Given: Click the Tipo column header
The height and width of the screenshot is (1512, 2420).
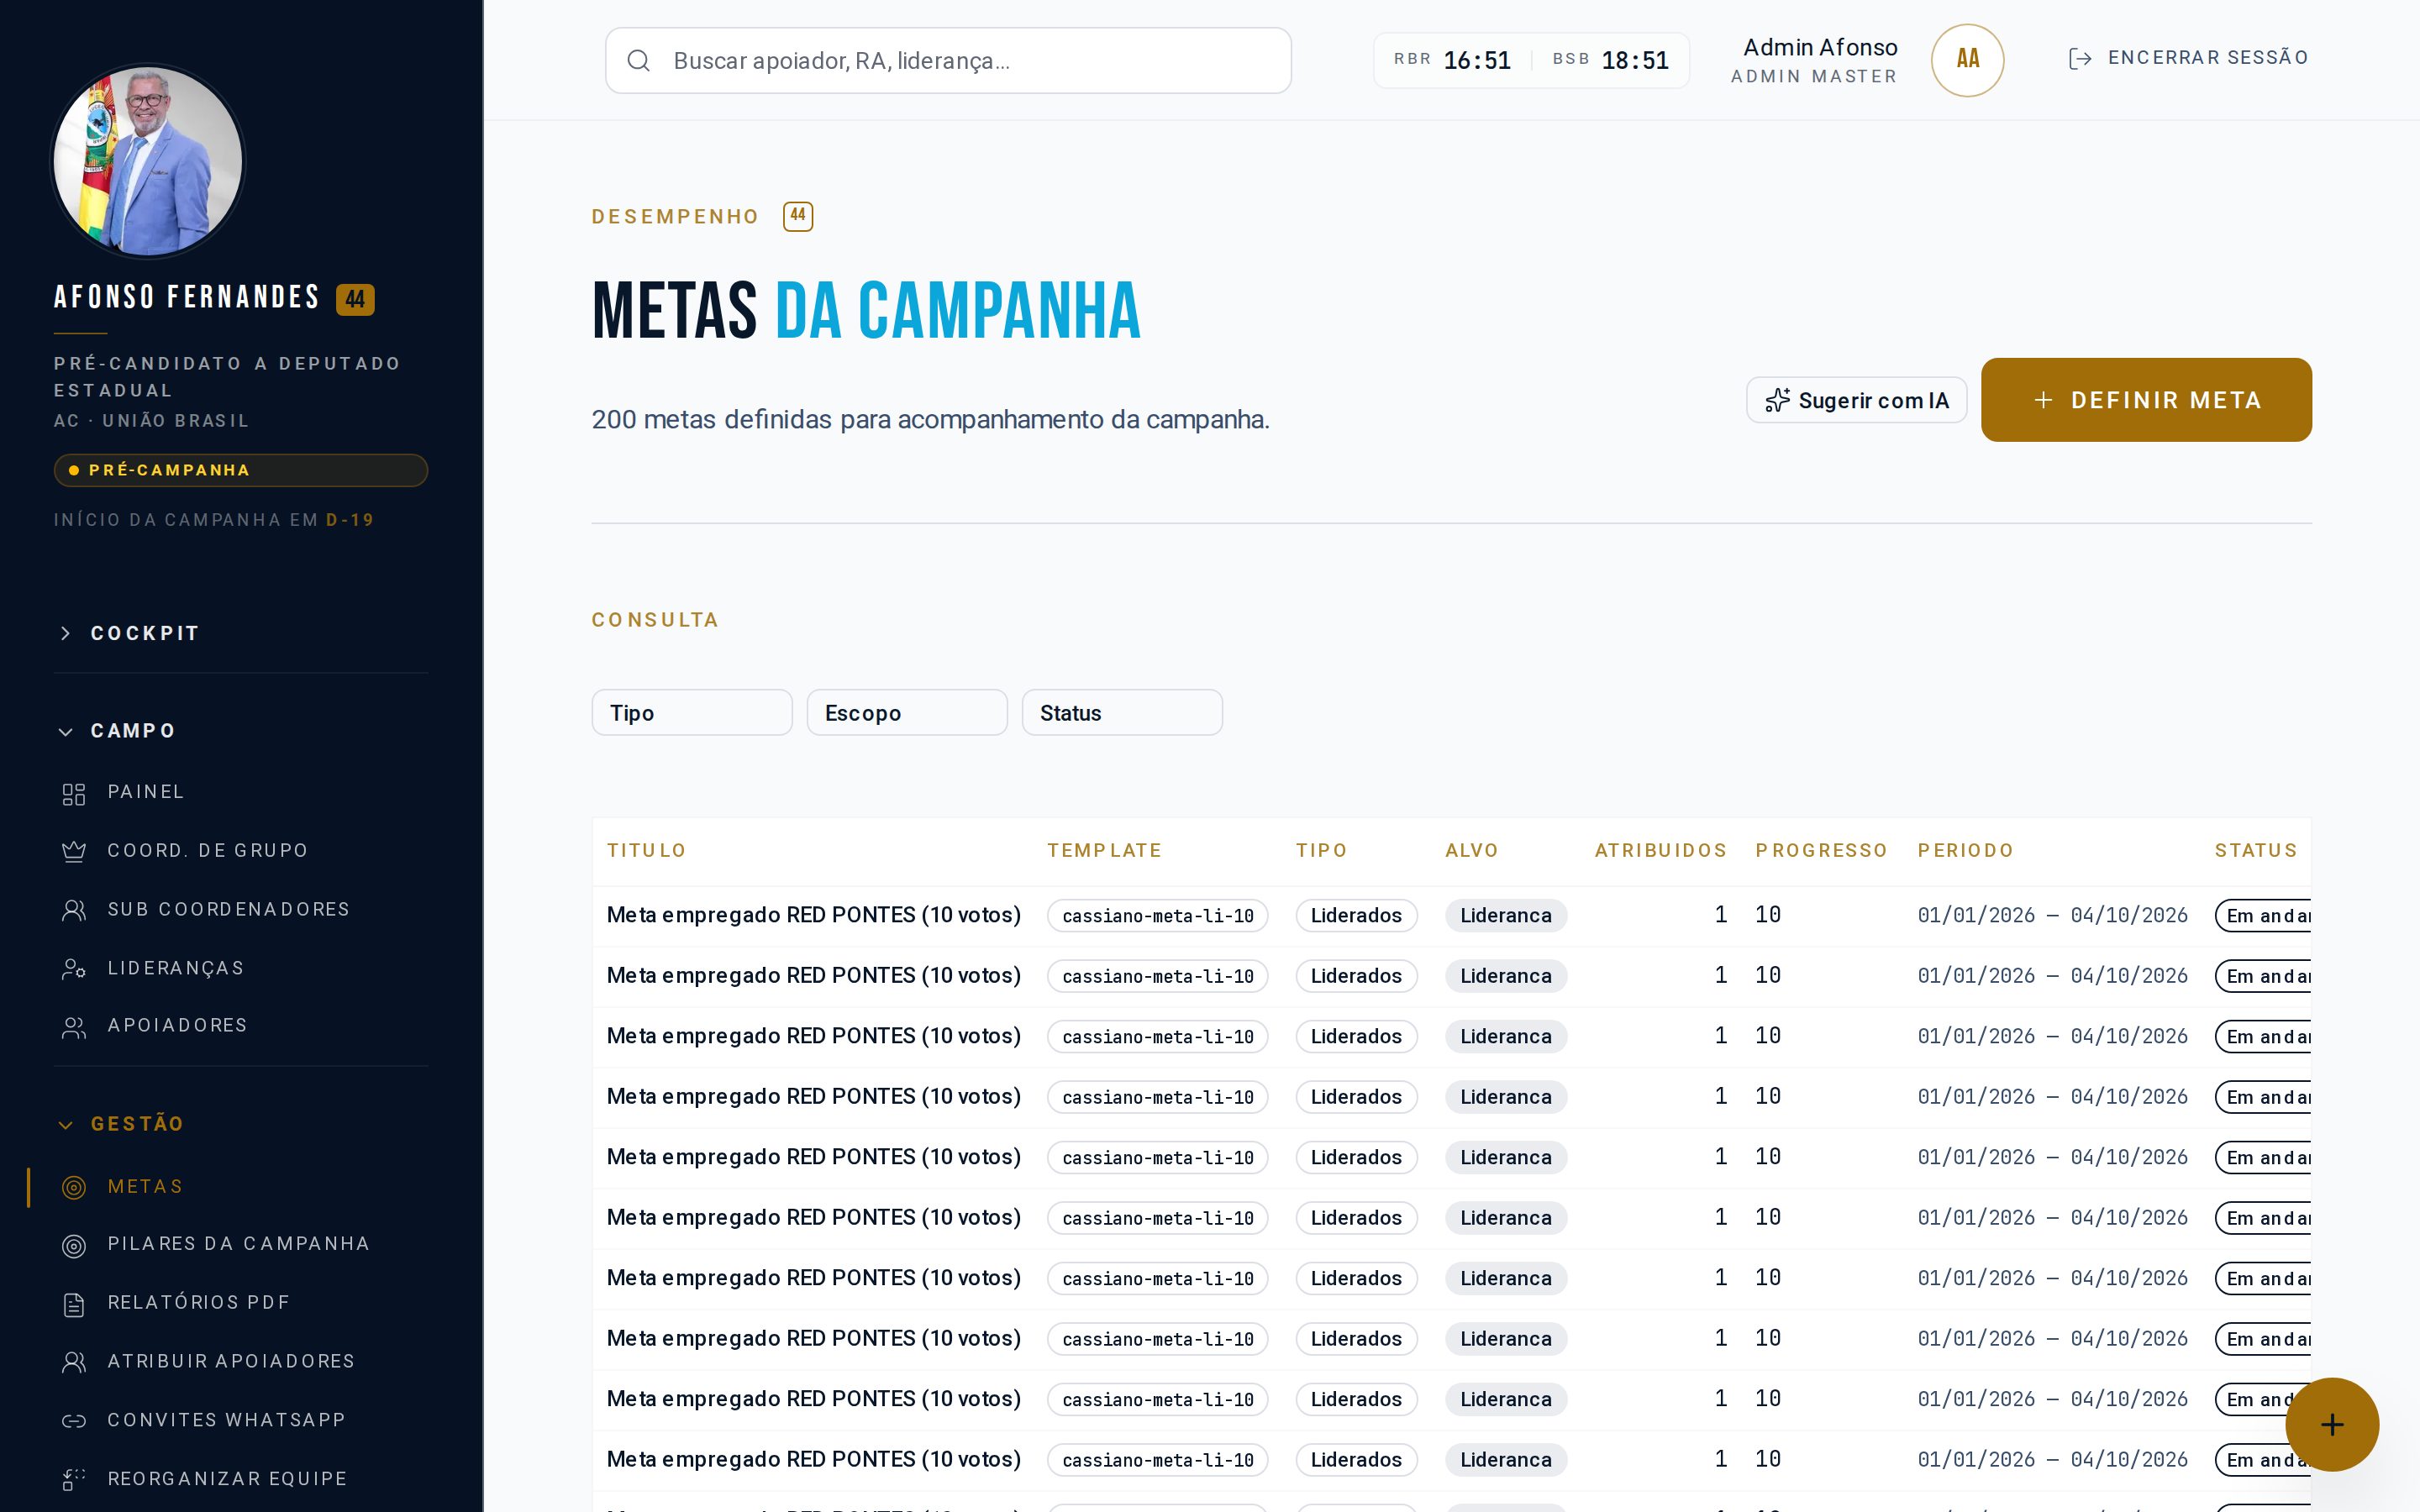Looking at the screenshot, I should click(1321, 851).
